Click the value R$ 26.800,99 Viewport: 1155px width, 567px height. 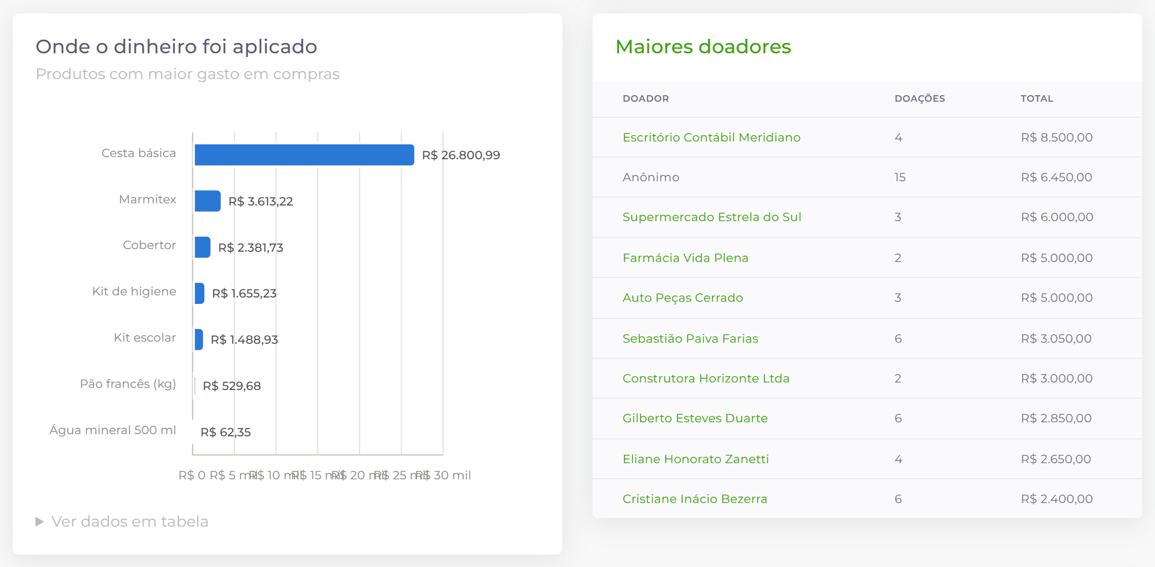point(461,155)
